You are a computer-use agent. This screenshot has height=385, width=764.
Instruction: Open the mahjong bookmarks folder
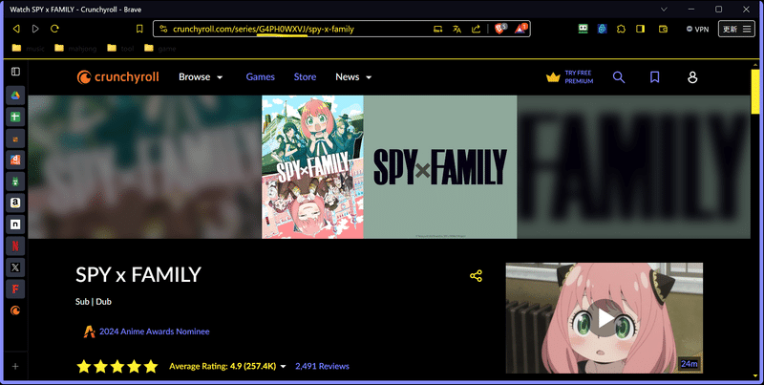pyautogui.click(x=75, y=49)
